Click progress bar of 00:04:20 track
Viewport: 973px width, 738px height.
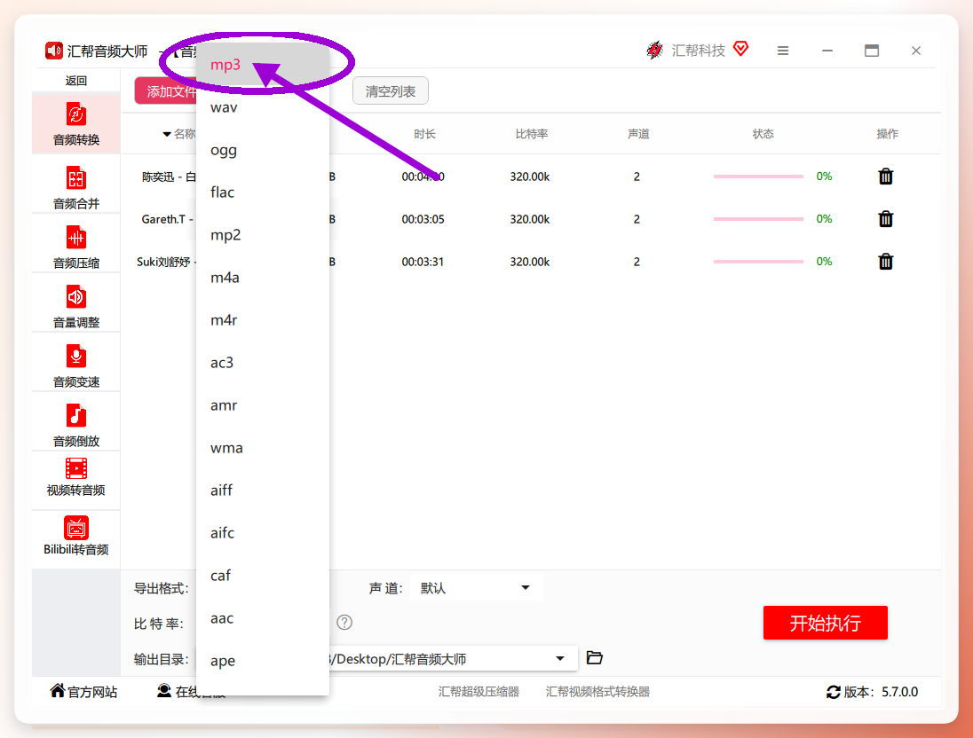coord(758,177)
